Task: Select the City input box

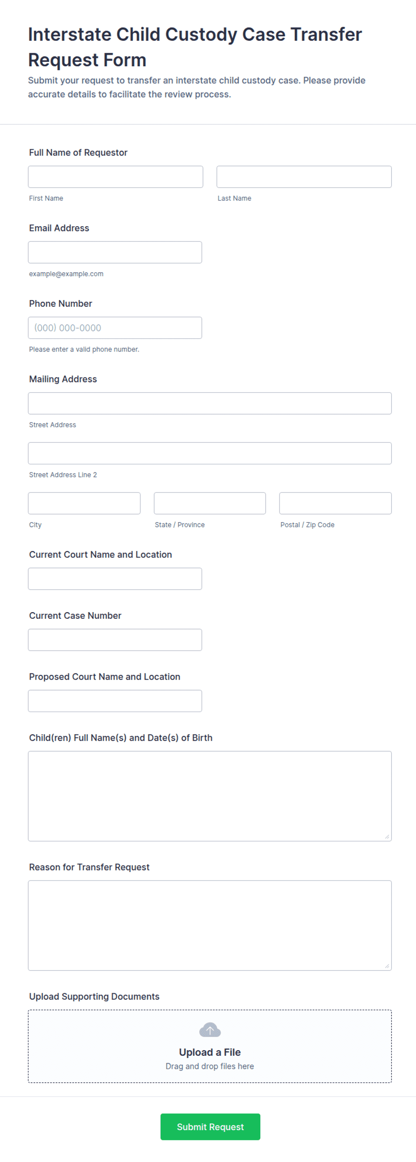Action: (x=84, y=503)
